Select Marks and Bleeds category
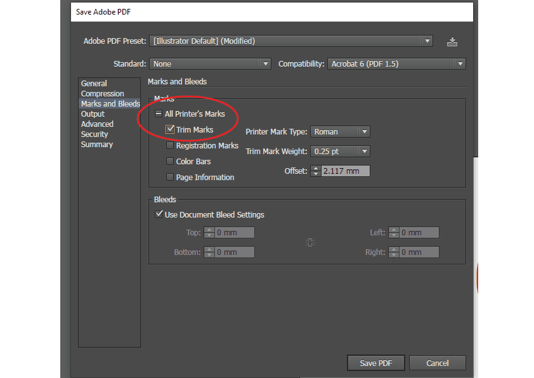Viewport: 534px width, 378px height. (x=109, y=103)
